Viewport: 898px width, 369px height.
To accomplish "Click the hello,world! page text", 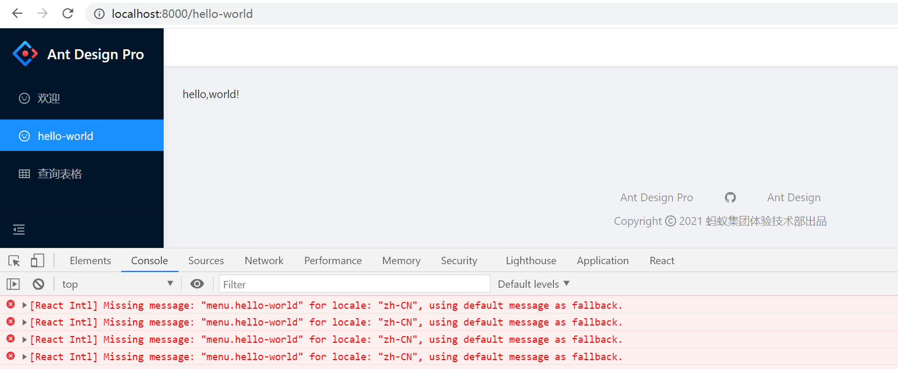I will [211, 94].
